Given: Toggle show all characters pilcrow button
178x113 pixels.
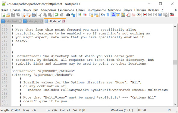Looking at the screenshot, I should [108, 15].
